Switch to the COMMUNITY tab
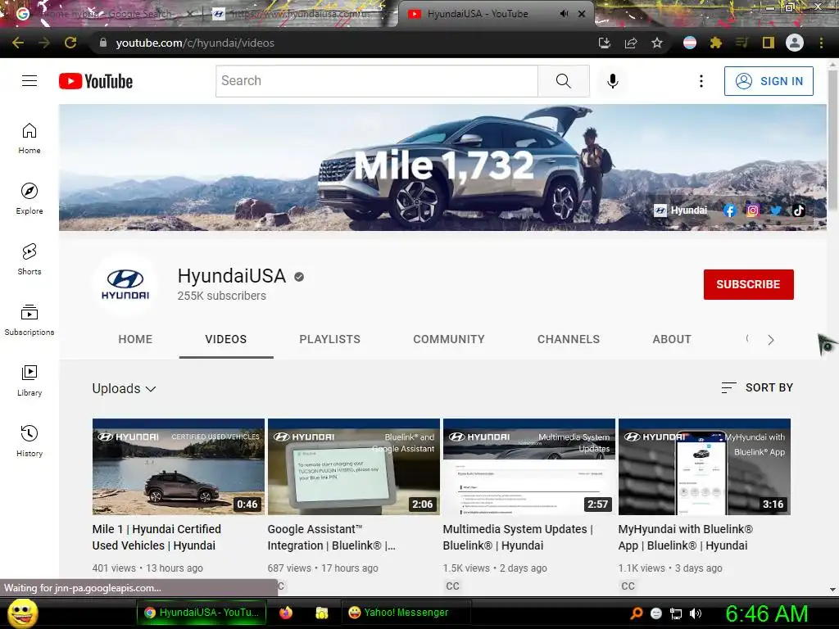839x629 pixels. coord(449,339)
